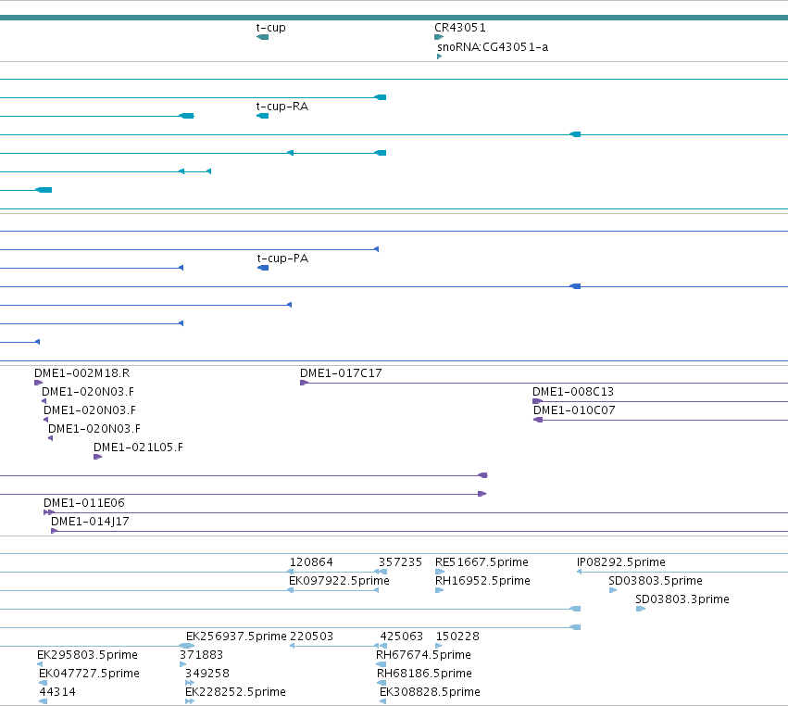
Task: Select EK256937.5prime label
Action: pos(236,637)
